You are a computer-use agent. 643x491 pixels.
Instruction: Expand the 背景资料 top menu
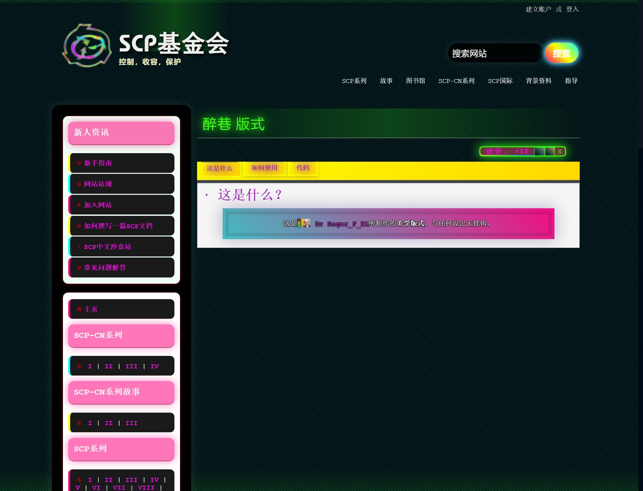click(539, 81)
